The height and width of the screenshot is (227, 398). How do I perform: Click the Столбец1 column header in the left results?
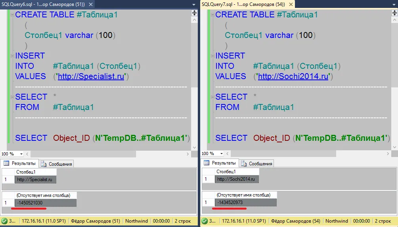[x=36, y=172]
